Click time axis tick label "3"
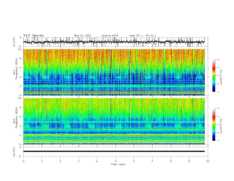The image size is (234, 181). [x=79, y=161]
